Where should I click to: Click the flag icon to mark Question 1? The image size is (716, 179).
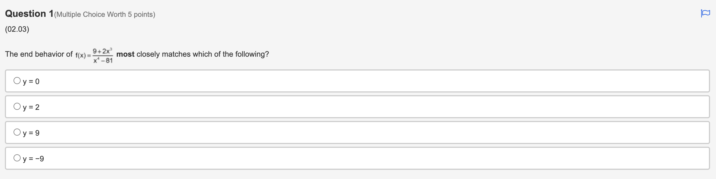point(705,13)
